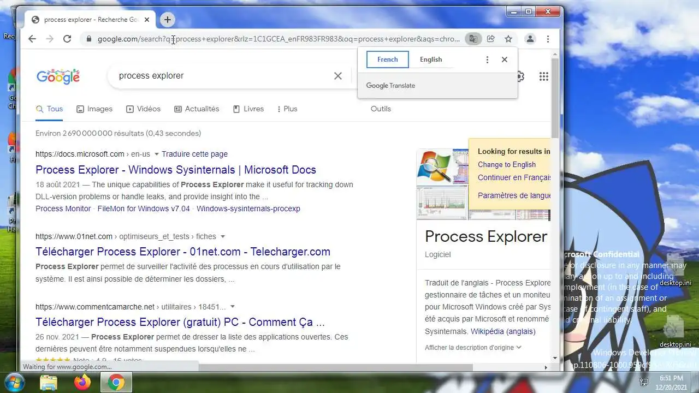Open the Google apps grid
The width and height of the screenshot is (699, 393).
tap(543, 76)
